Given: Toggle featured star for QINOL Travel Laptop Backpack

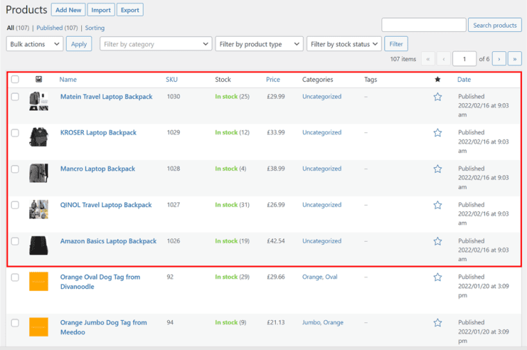Looking at the screenshot, I should (x=438, y=205).
